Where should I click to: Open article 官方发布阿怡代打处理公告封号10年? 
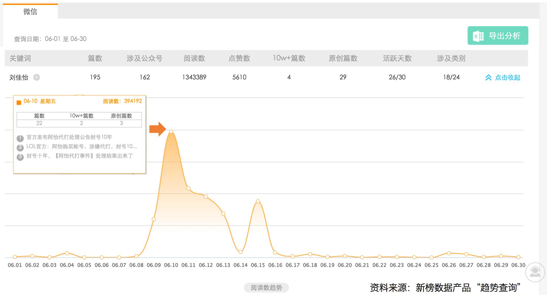click(69, 137)
